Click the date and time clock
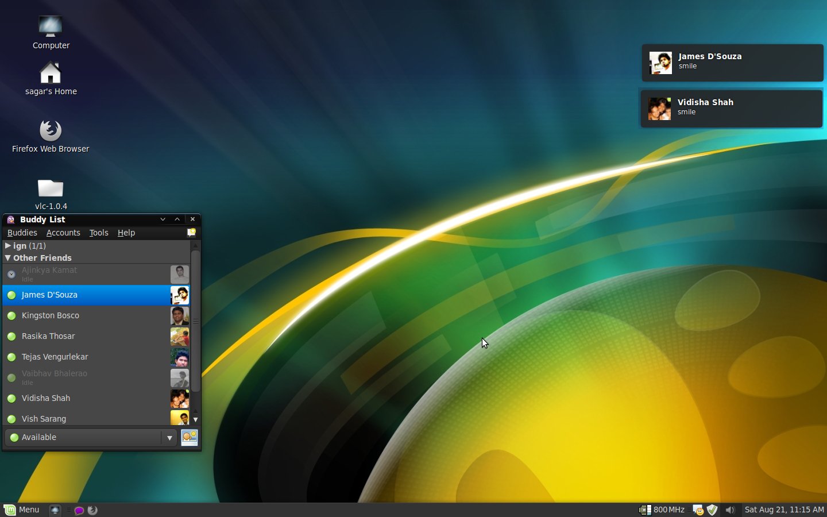827x517 pixels. tap(784, 510)
